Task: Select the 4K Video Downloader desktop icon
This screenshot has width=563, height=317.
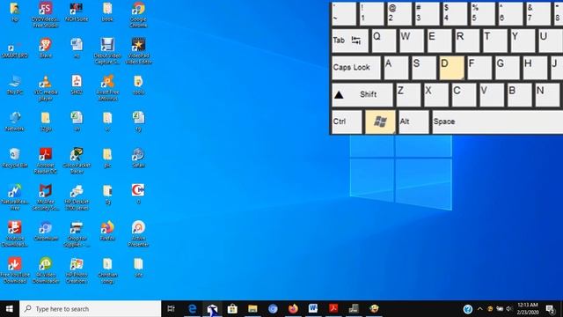Action: (x=46, y=270)
